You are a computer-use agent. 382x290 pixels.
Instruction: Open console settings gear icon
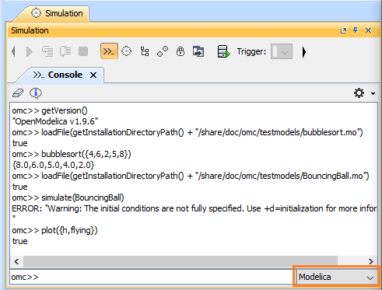359,93
